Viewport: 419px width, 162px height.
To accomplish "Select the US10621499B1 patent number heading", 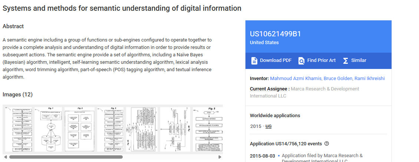I will click(x=275, y=34).
